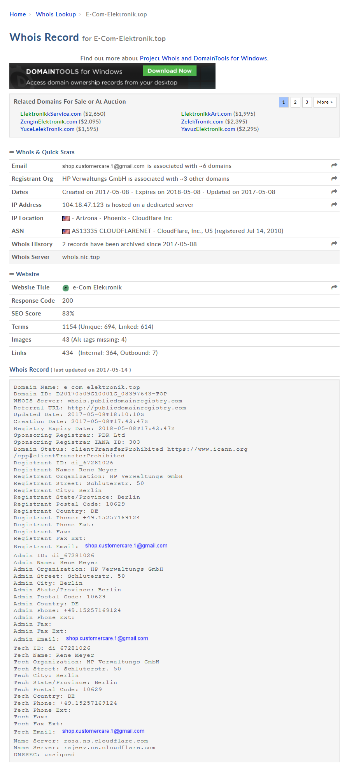Click the share arrow in the Dates row
The height and width of the screenshot is (767, 347).
coord(334,192)
